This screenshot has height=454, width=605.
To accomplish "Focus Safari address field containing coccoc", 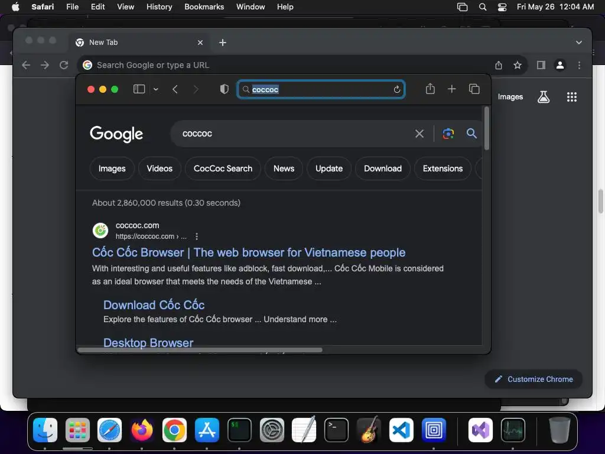I will click(x=321, y=90).
